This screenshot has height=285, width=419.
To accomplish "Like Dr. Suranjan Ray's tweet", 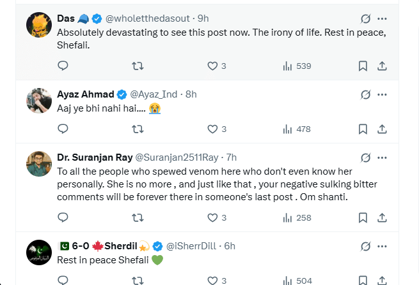I will pos(213,217).
